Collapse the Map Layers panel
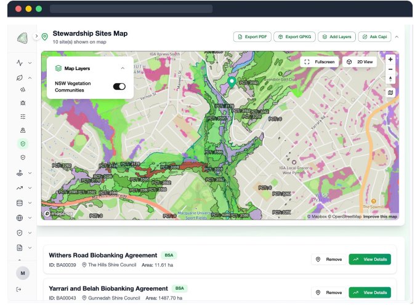 coord(123,68)
